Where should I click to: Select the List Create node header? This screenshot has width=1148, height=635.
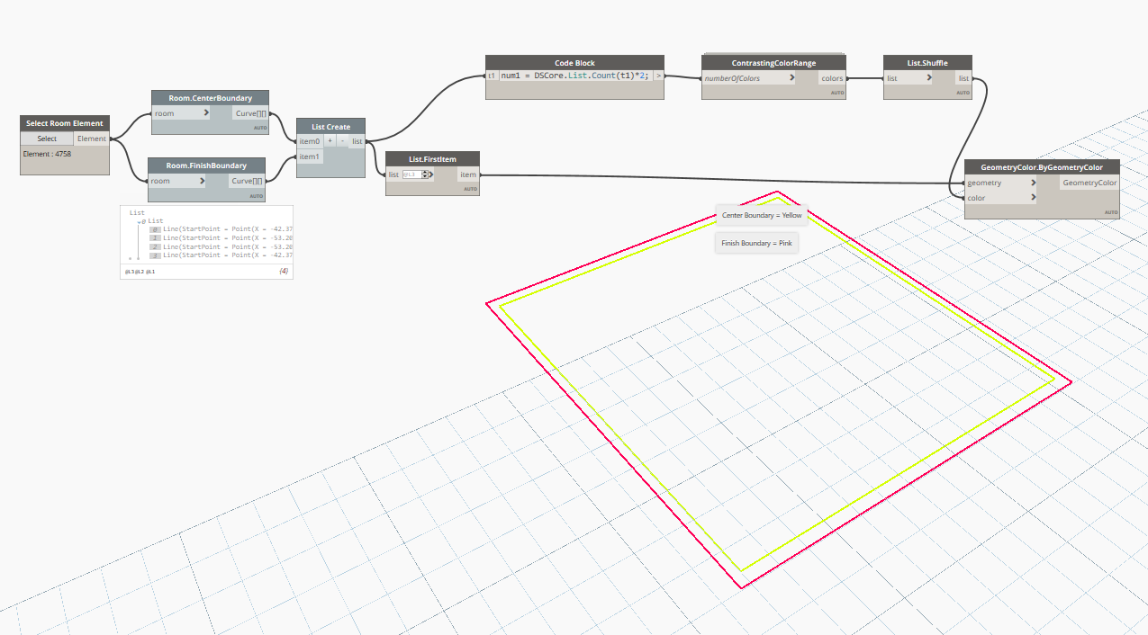330,127
